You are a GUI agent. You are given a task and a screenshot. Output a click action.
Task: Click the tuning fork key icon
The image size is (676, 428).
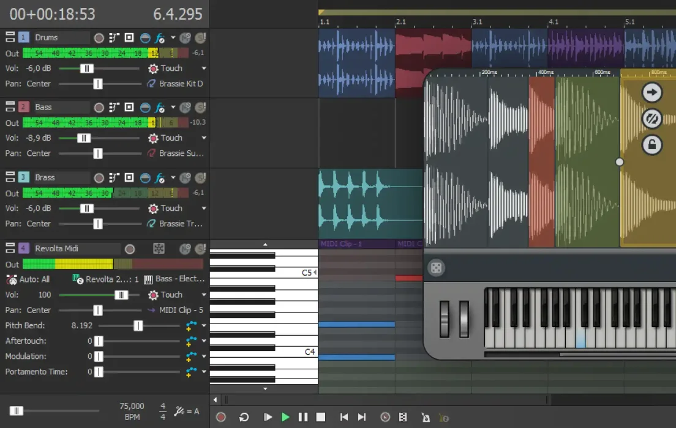[x=179, y=411]
